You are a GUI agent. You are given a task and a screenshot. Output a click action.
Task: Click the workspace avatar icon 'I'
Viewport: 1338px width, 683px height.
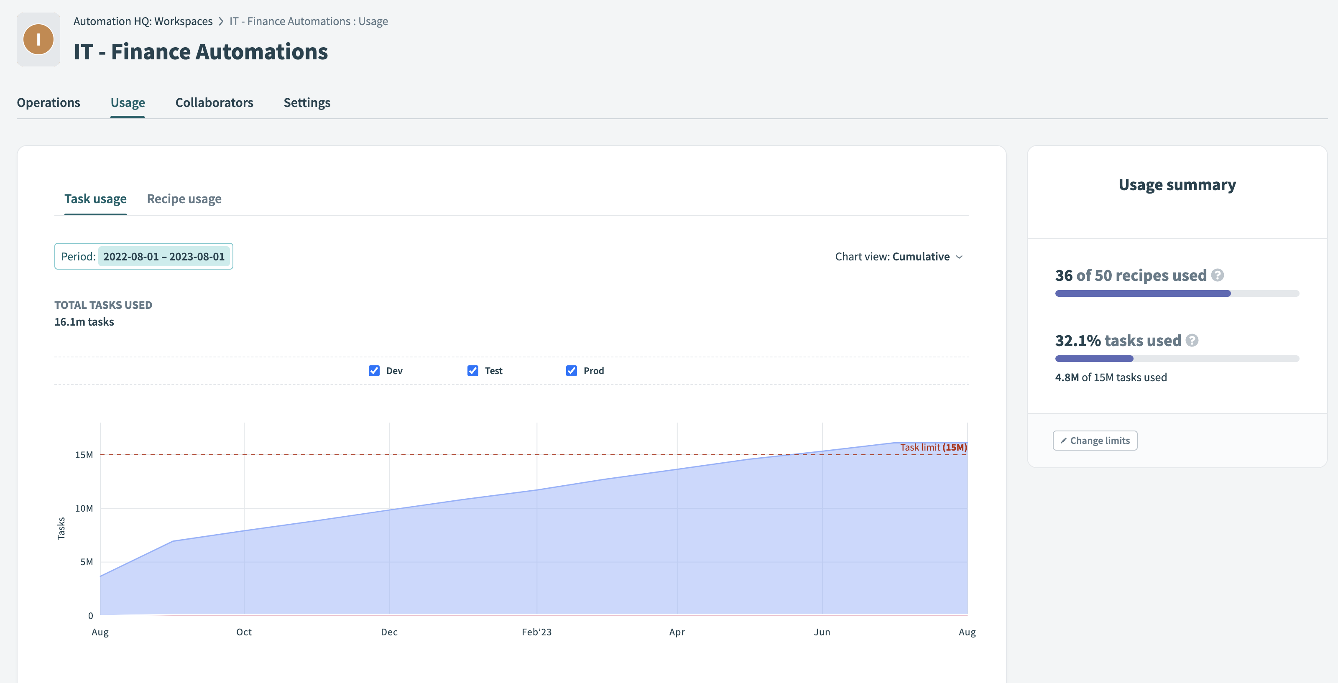pos(38,39)
